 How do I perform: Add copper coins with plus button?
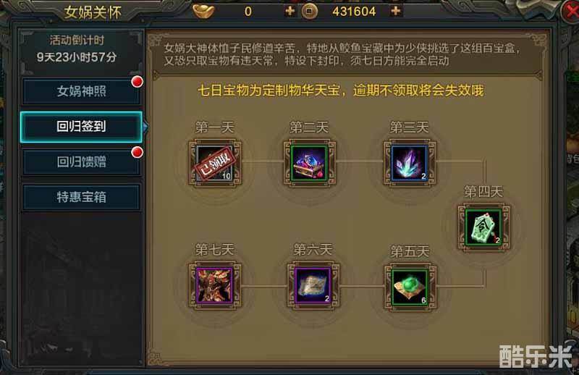pyautogui.click(x=395, y=11)
